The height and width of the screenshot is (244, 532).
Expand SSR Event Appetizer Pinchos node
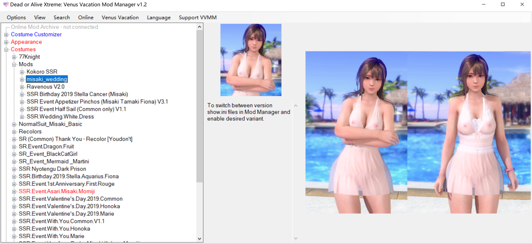click(x=22, y=102)
